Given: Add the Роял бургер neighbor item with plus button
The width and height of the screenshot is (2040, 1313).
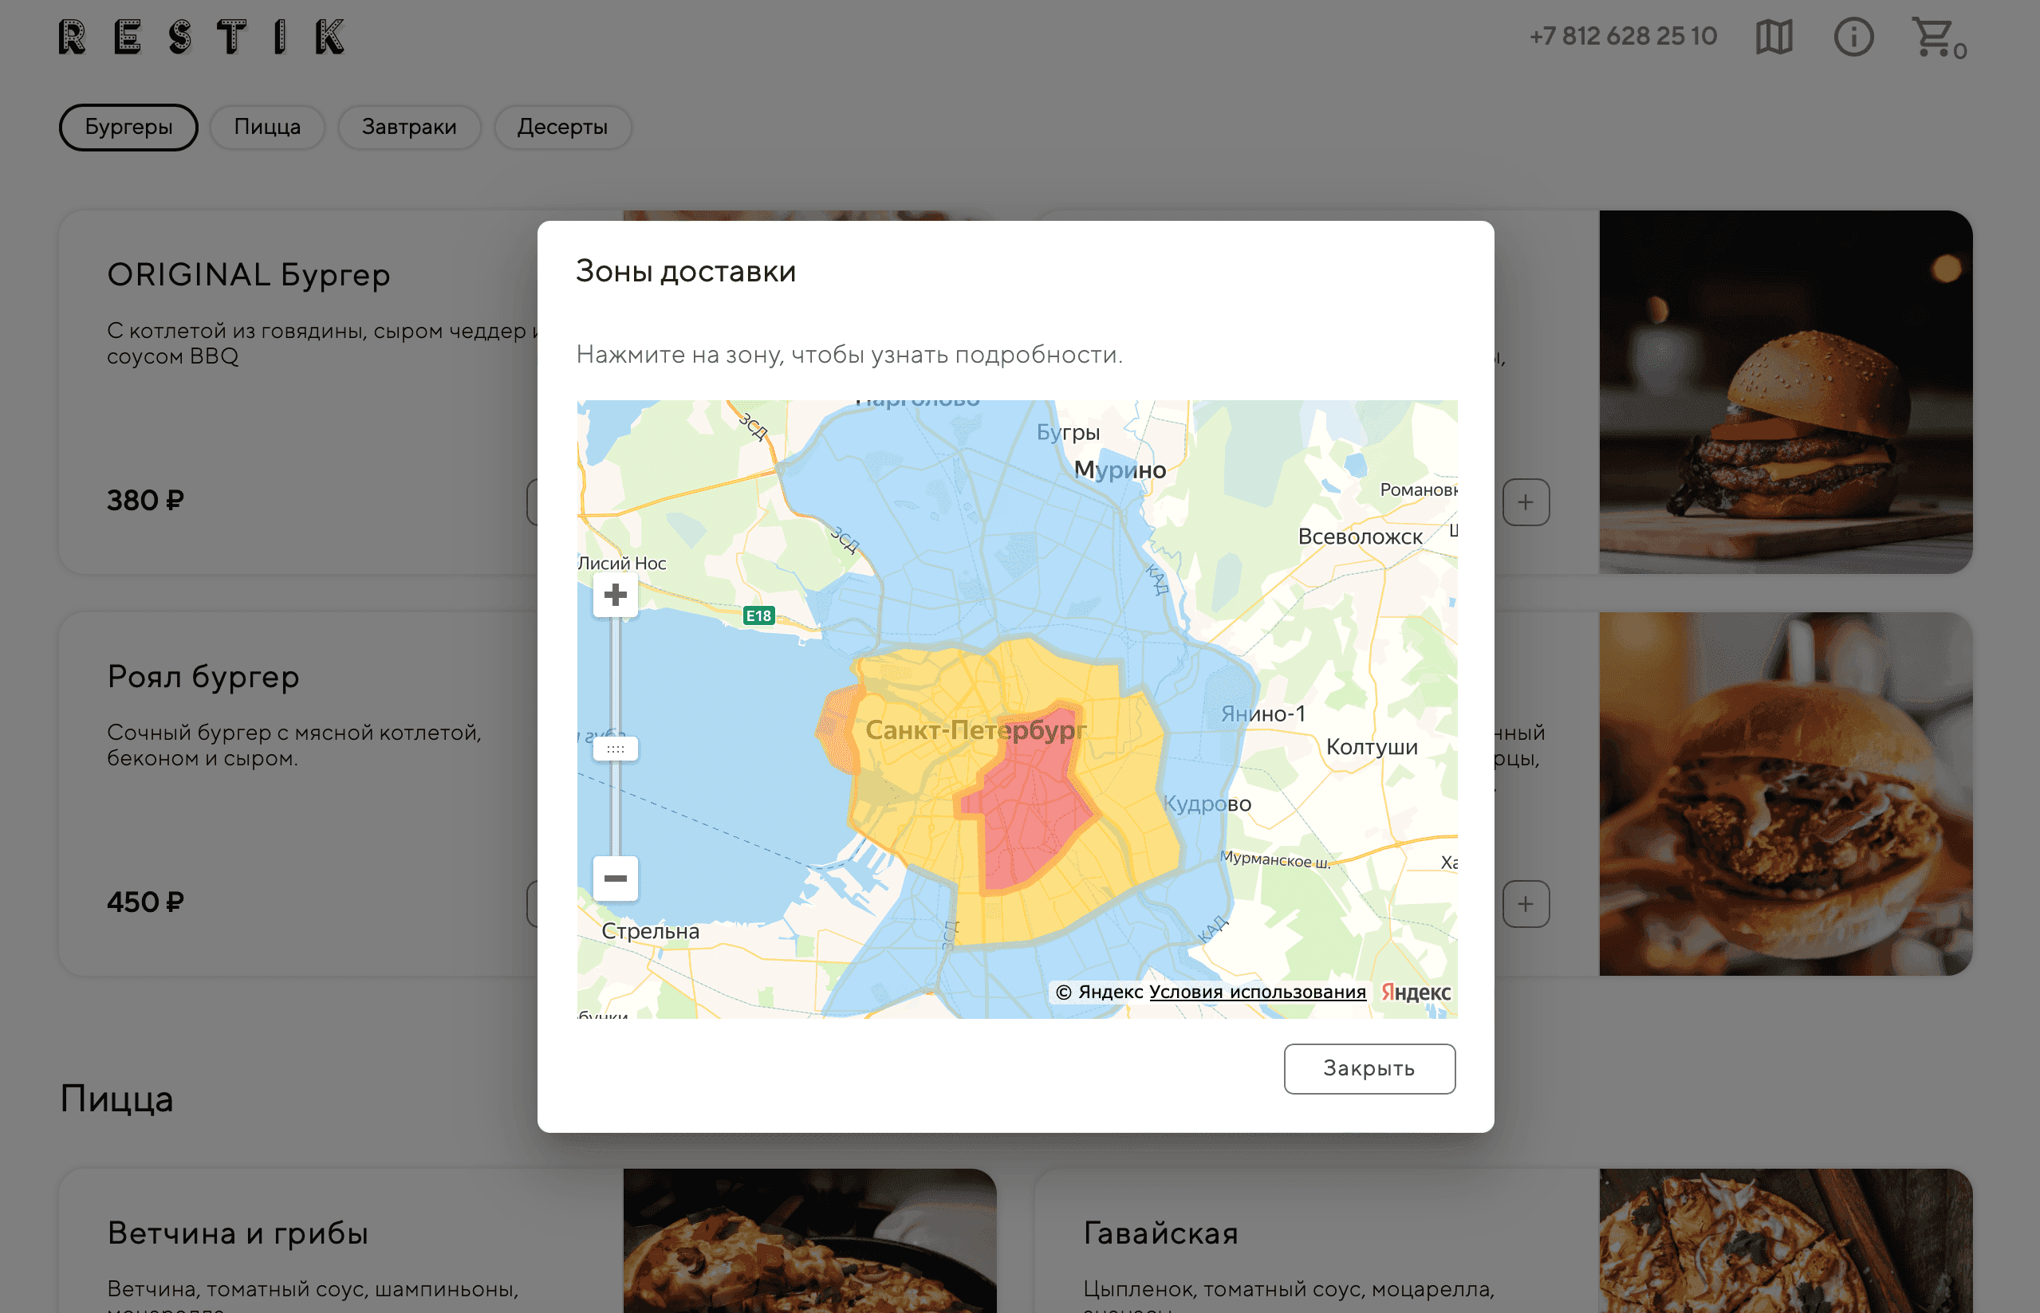Looking at the screenshot, I should [1525, 904].
